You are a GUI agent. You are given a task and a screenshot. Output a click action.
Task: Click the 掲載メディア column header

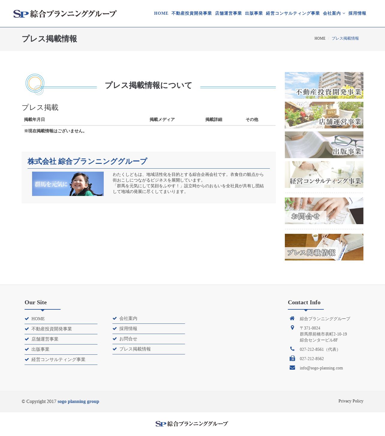tap(162, 119)
